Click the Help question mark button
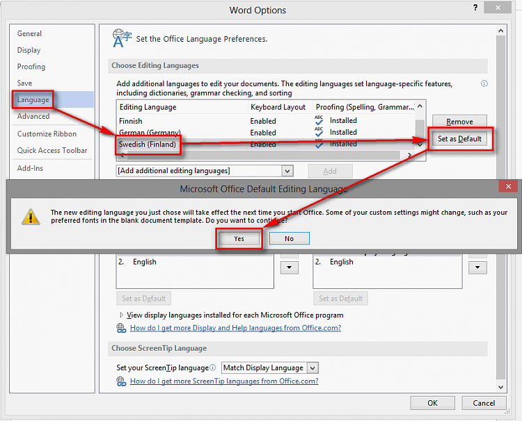 click(x=475, y=8)
